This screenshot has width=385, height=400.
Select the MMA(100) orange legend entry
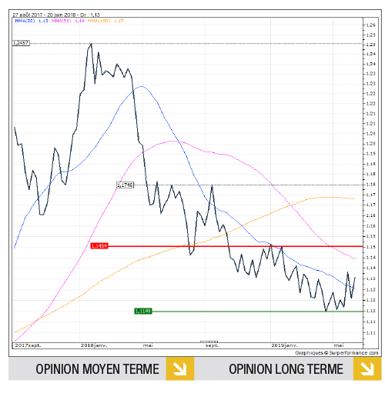point(105,21)
